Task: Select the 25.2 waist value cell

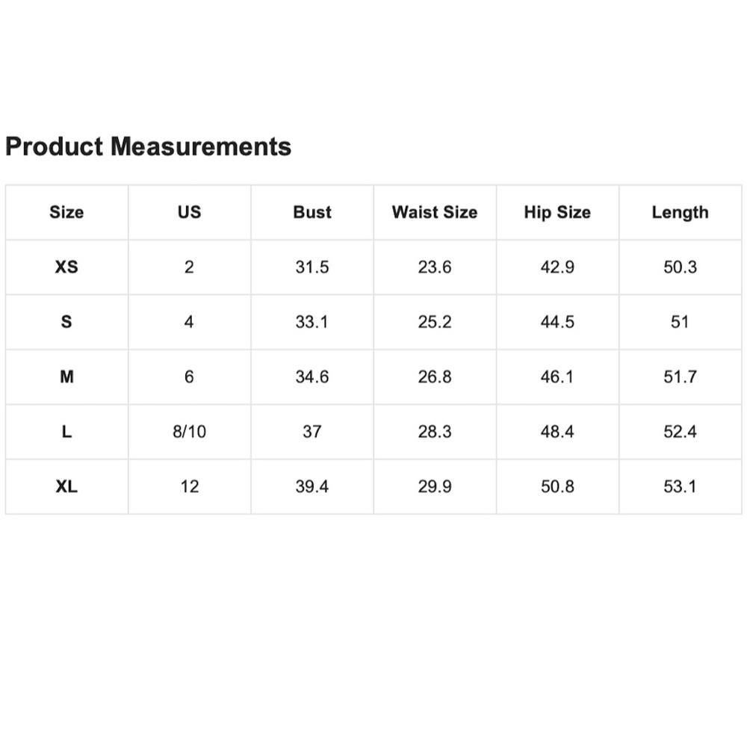Action: tap(434, 322)
